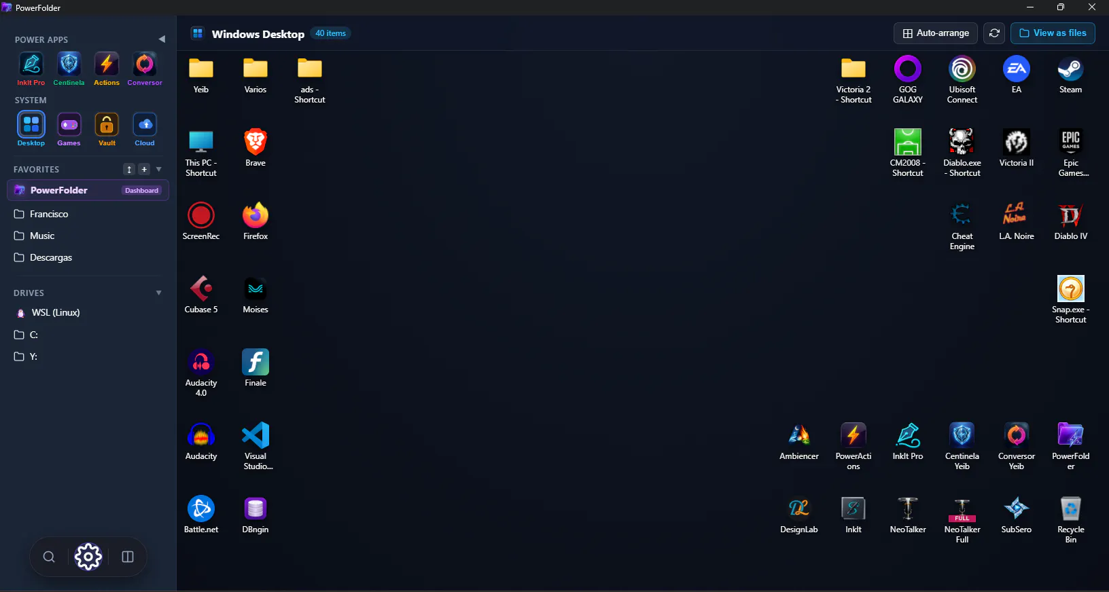Viewport: 1109px width, 592px height.
Task: Select the Firefox icon
Action: [256, 221]
